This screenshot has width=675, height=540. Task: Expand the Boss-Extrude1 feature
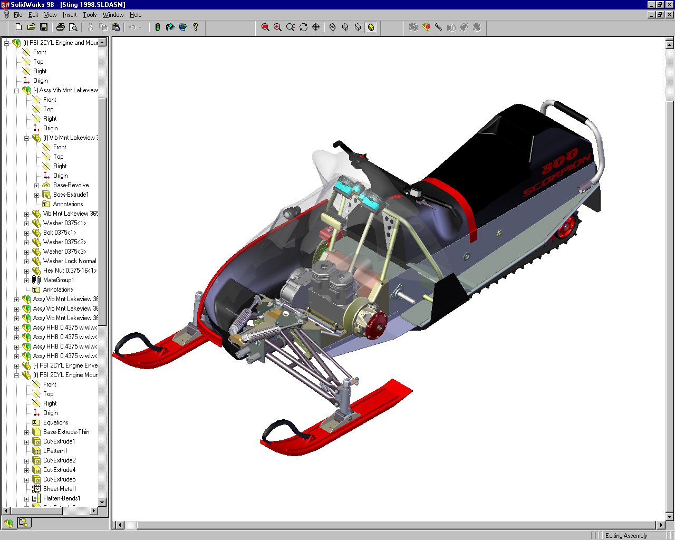point(36,195)
